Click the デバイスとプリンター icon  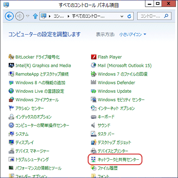93,151
